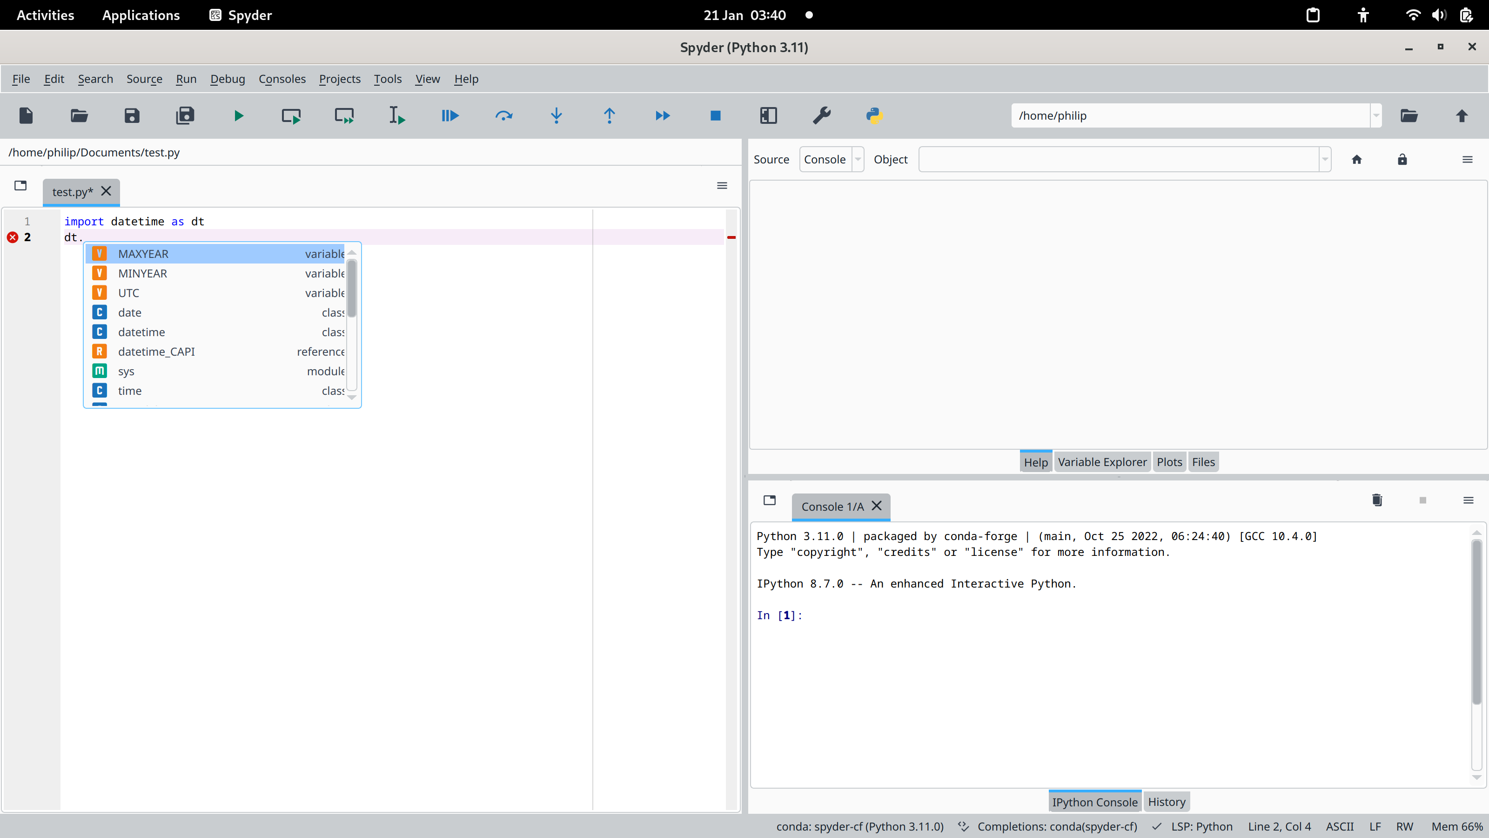1489x838 pixels.
Task: Click the Help lock toggle icon
Action: 1402,159
